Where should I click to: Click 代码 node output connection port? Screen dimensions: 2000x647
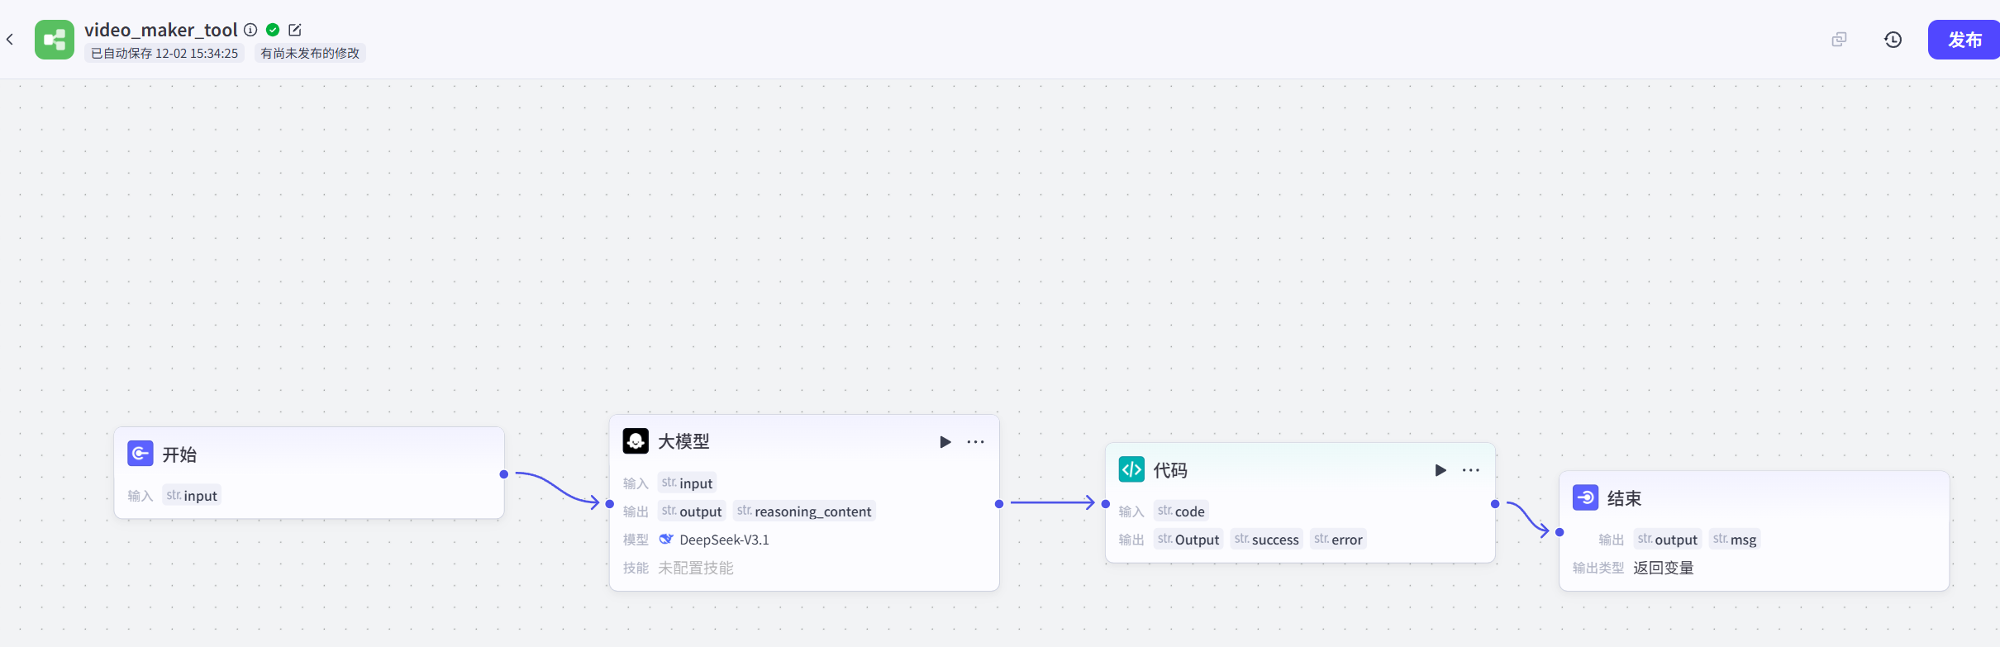[1495, 503]
